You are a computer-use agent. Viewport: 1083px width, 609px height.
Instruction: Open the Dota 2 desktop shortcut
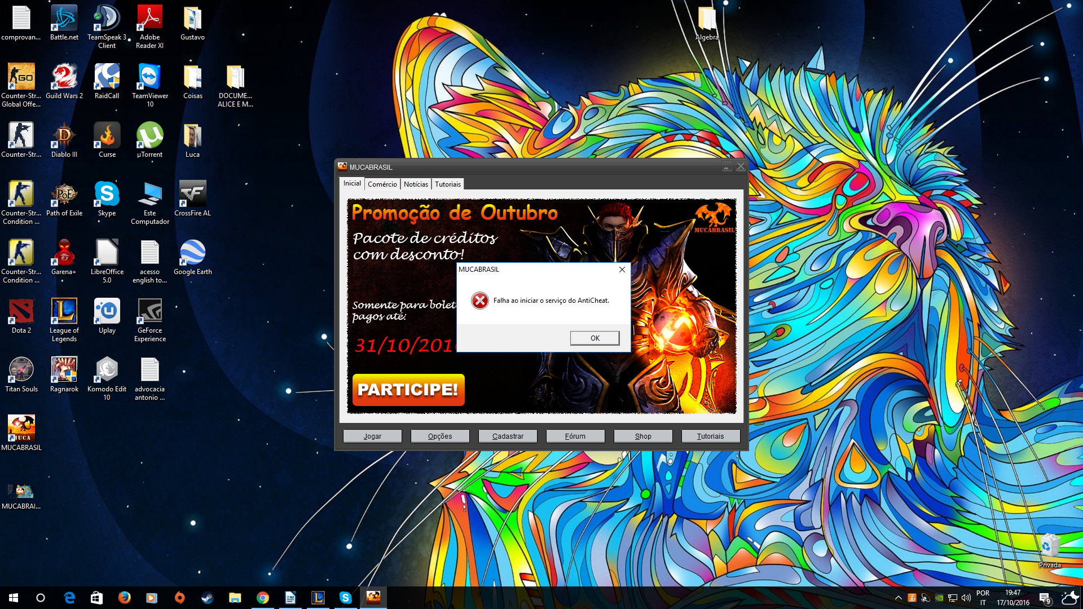coord(21,316)
